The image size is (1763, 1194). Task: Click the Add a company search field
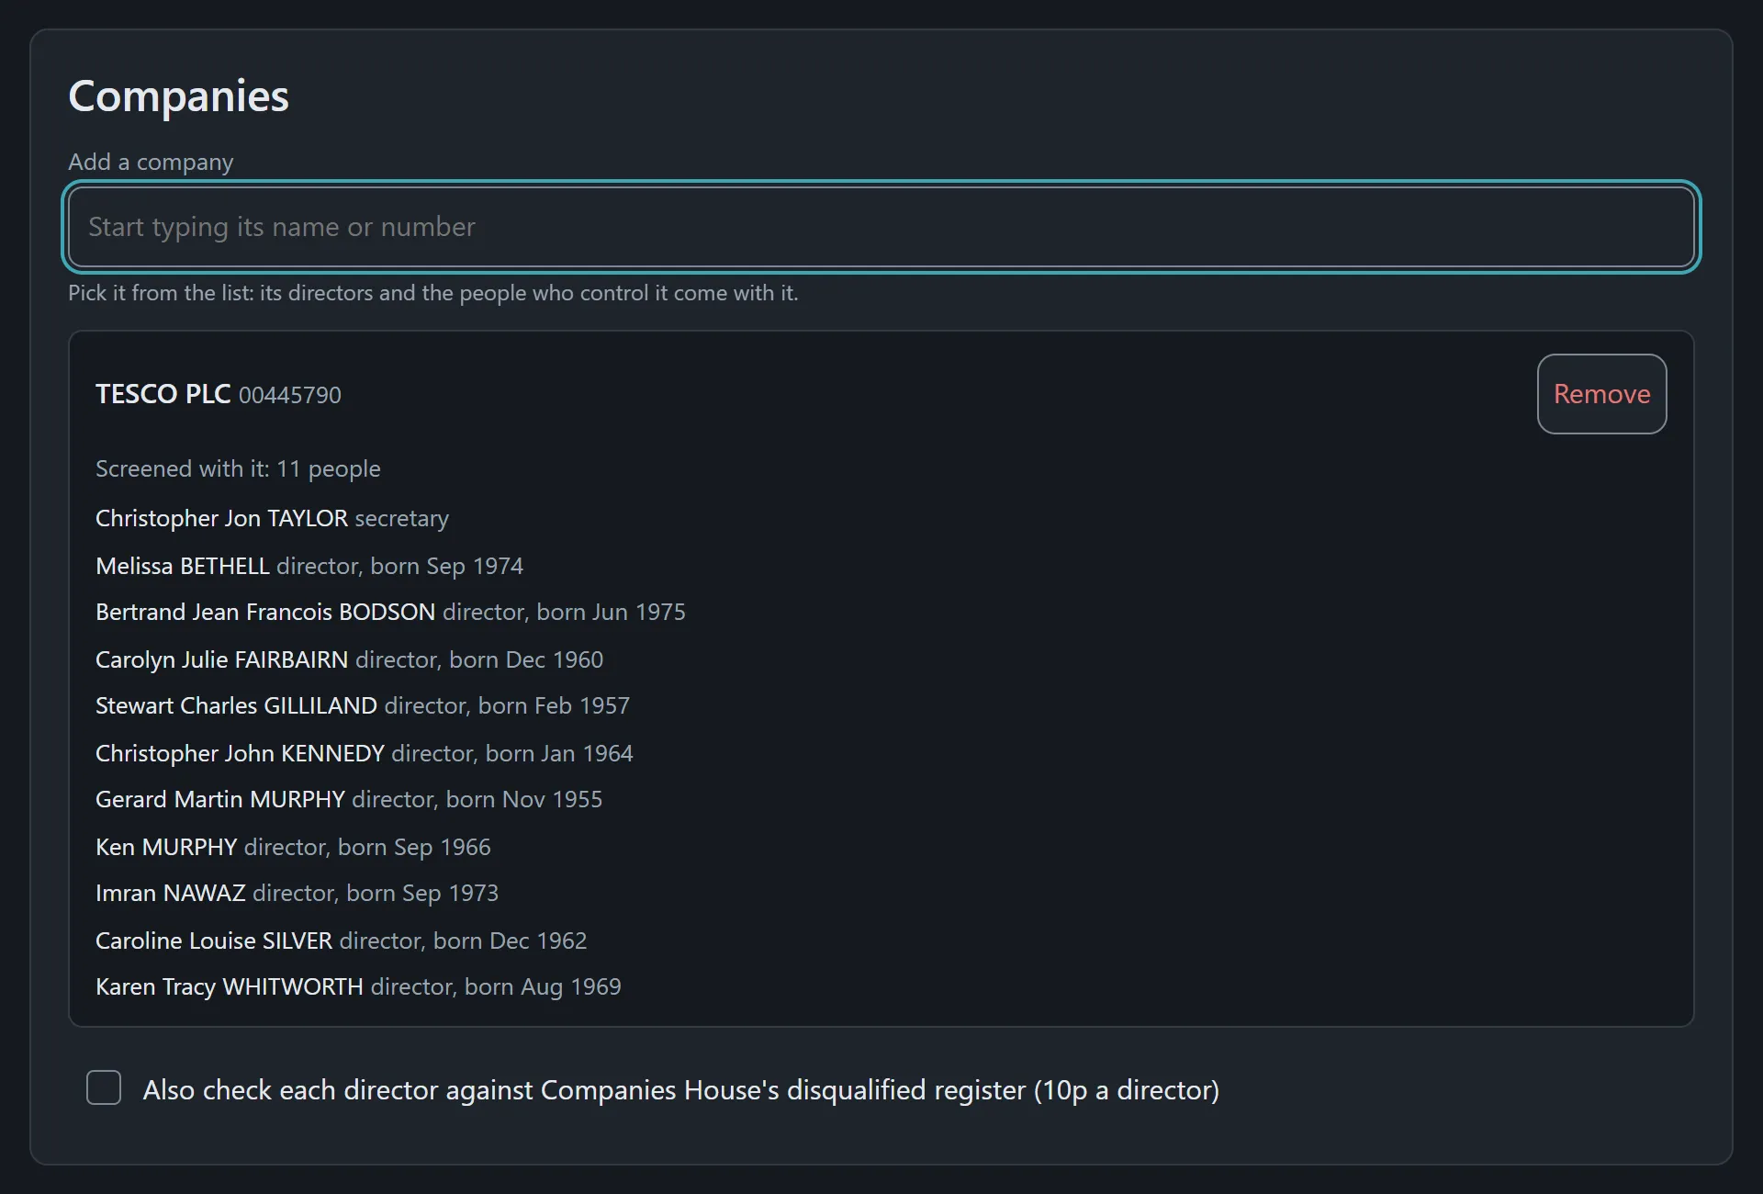pos(881,227)
